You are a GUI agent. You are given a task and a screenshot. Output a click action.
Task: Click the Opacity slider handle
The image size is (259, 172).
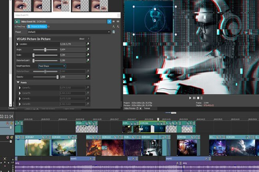click(57, 77)
